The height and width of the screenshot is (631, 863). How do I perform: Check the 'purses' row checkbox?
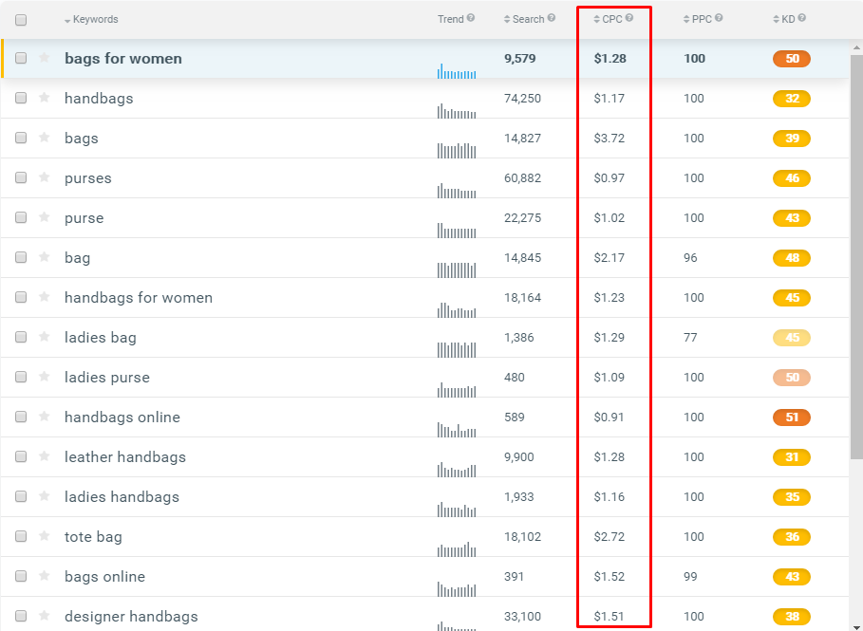tap(21, 177)
